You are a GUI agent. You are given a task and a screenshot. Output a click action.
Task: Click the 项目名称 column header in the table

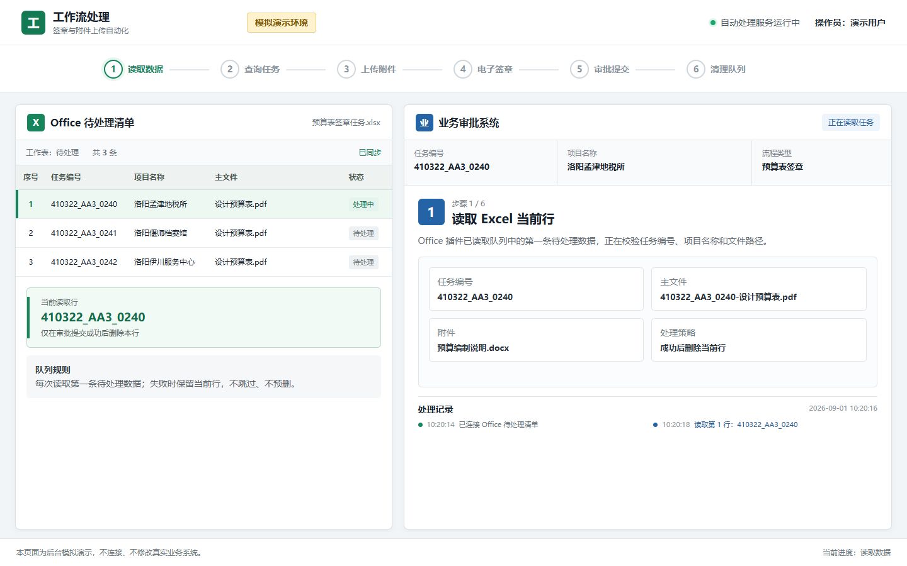coord(149,177)
